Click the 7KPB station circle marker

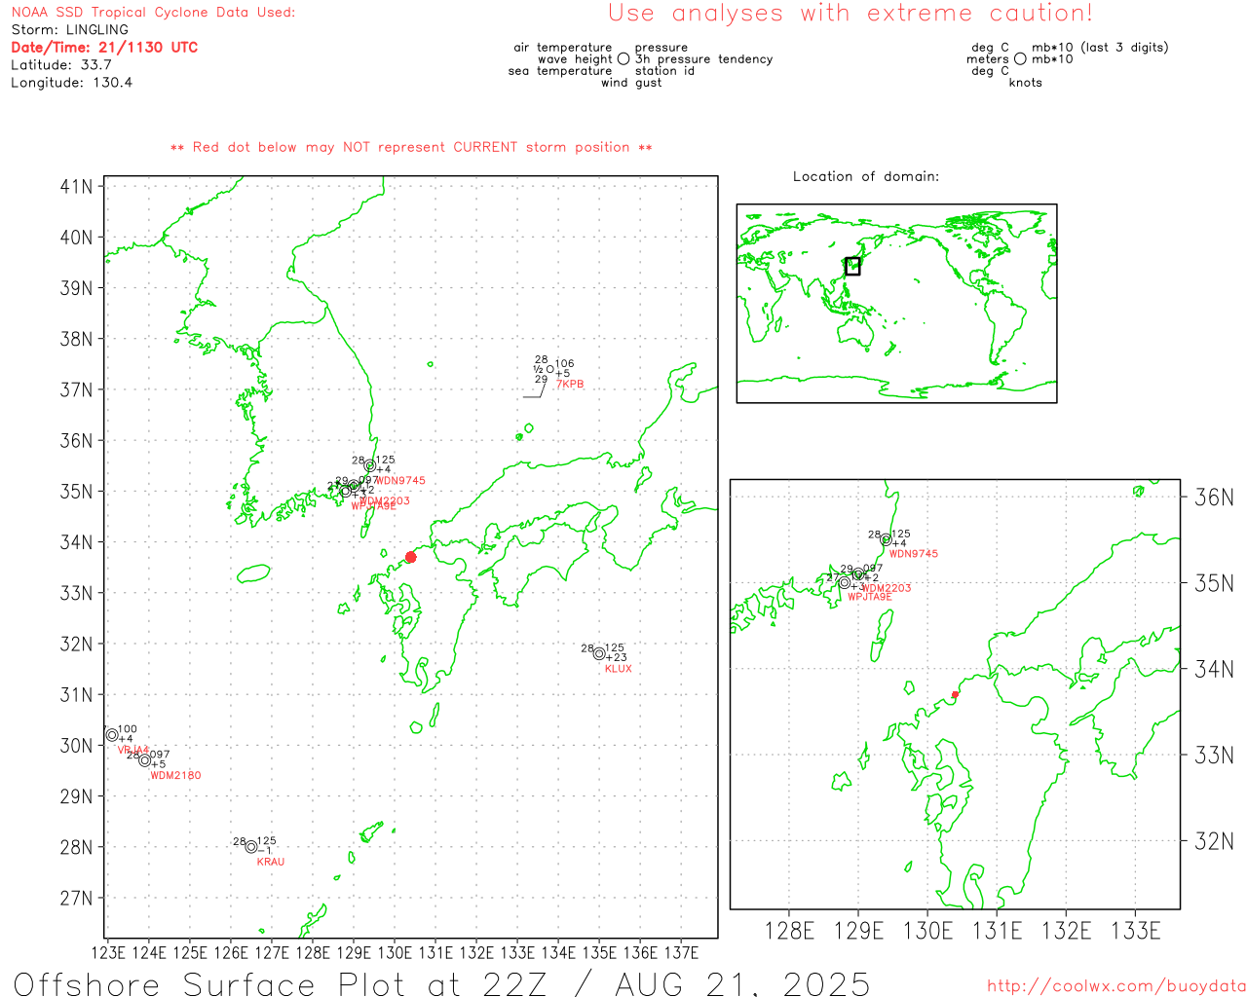point(549,369)
